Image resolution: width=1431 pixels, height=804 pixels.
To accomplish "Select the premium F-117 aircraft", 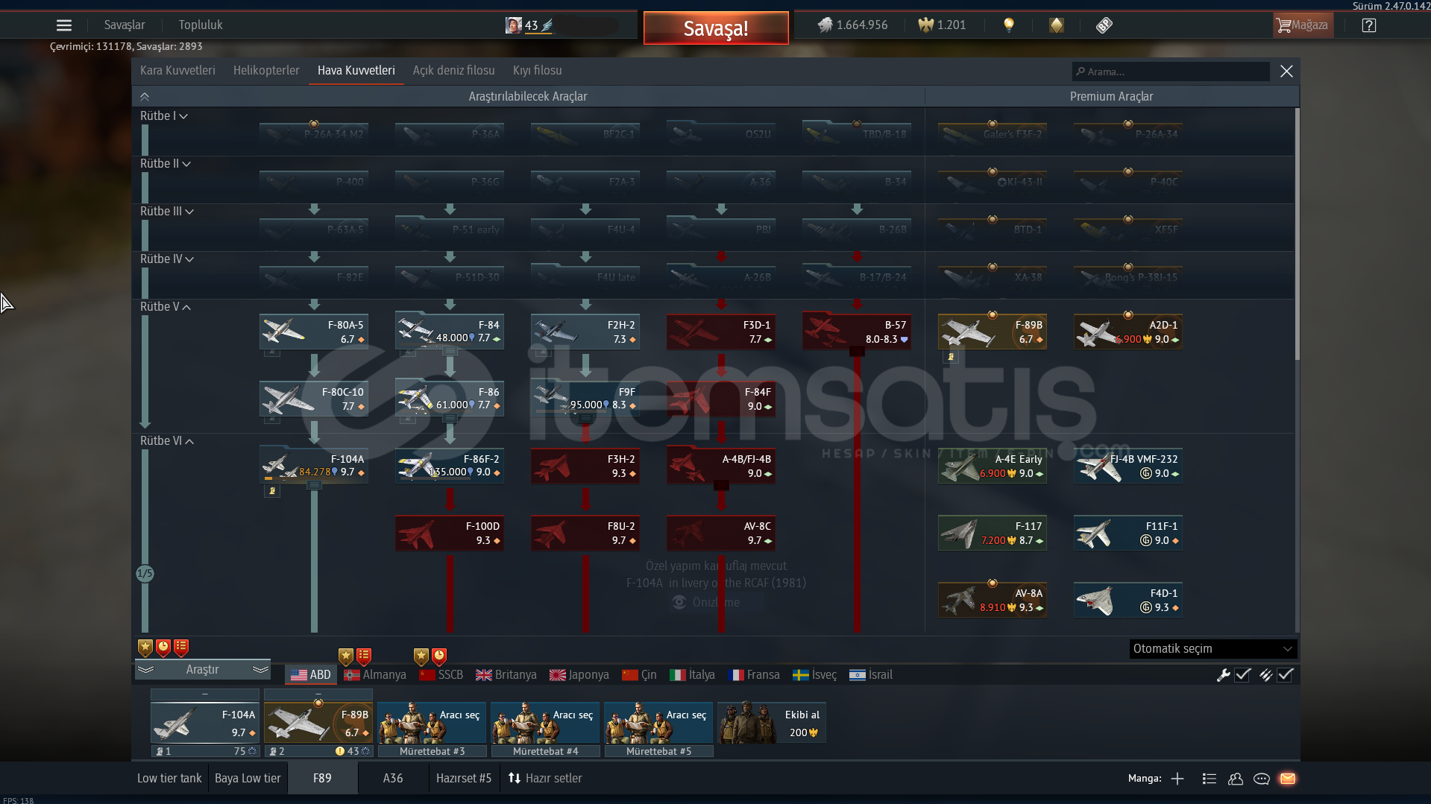I will tap(993, 533).
